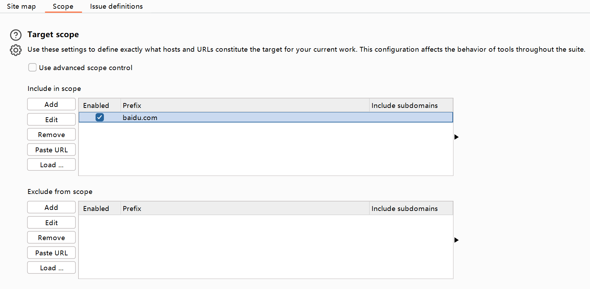Image resolution: width=590 pixels, height=289 pixels.
Task: Uncheck the Enabled box for baidu.com
Action: point(100,117)
